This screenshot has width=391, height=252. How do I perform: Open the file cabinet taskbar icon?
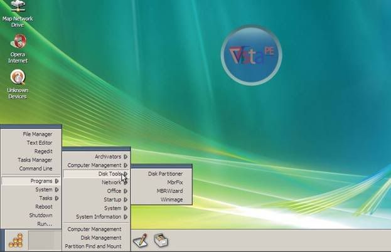point(161,240)
